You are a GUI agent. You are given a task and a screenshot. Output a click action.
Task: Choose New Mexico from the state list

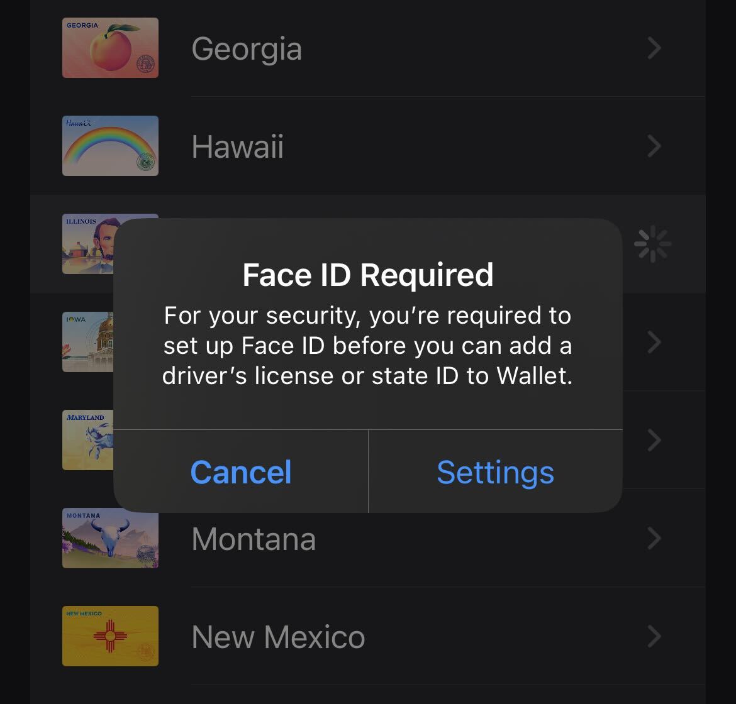coord(278,637)
